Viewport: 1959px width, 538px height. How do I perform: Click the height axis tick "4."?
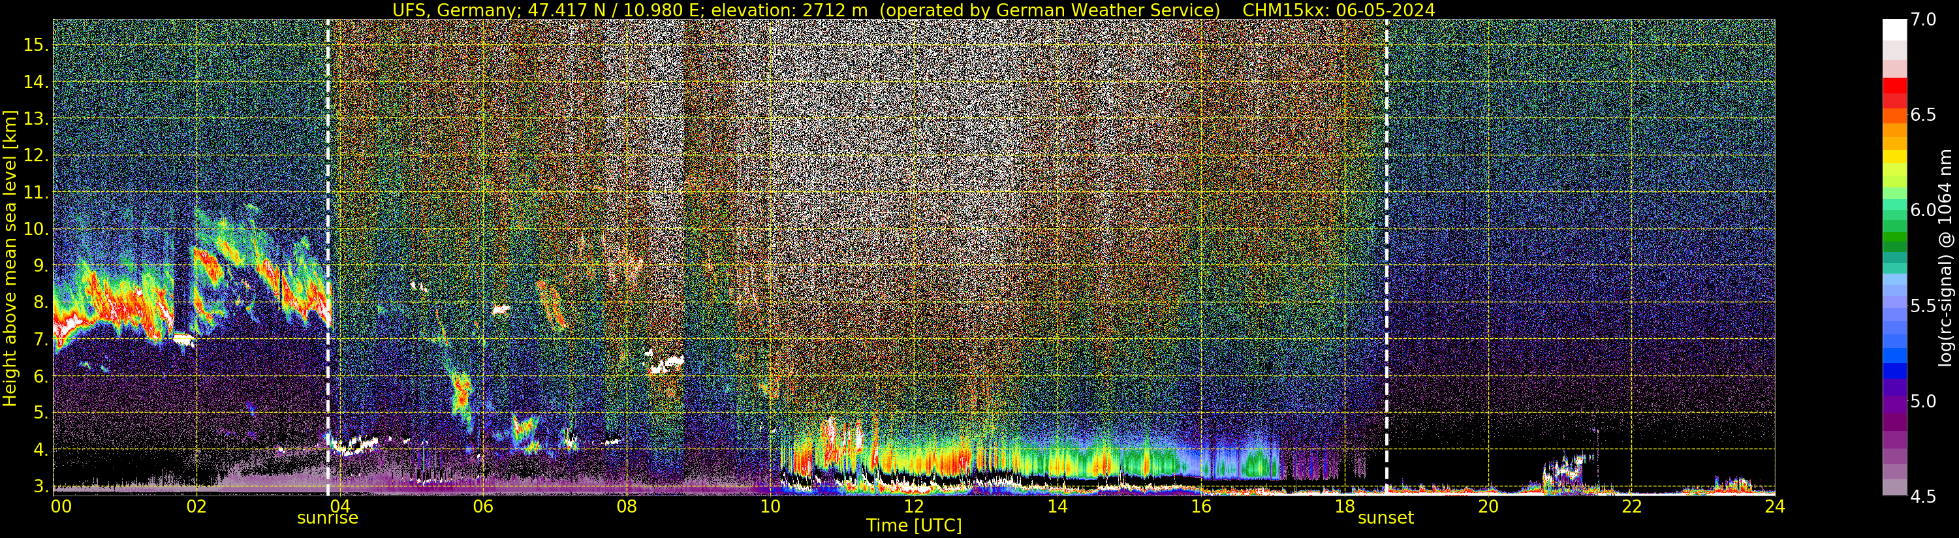click(40, 450)
